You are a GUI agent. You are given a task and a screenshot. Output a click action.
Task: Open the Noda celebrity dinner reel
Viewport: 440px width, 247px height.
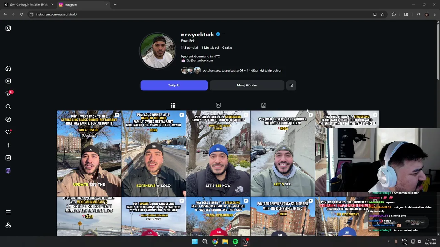point(283,153)
